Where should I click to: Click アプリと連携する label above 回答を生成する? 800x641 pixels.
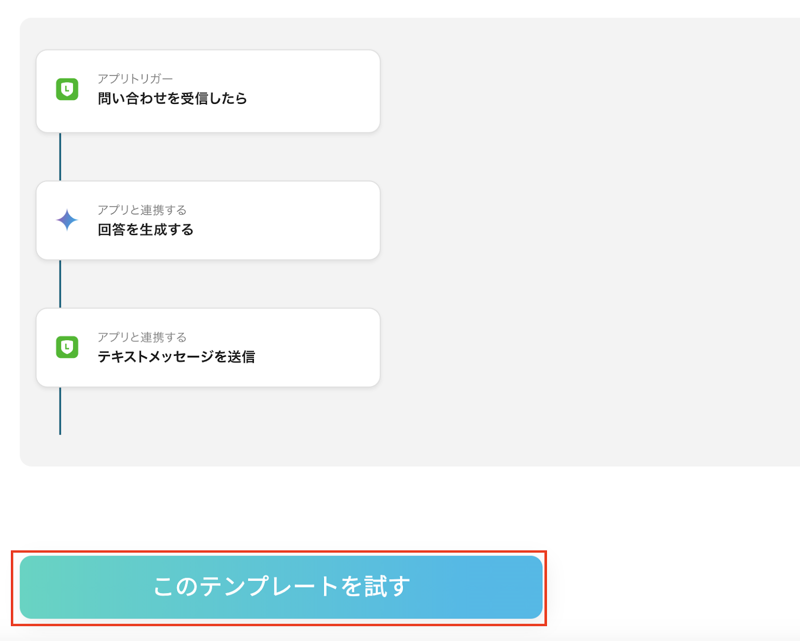pos(142,210)
